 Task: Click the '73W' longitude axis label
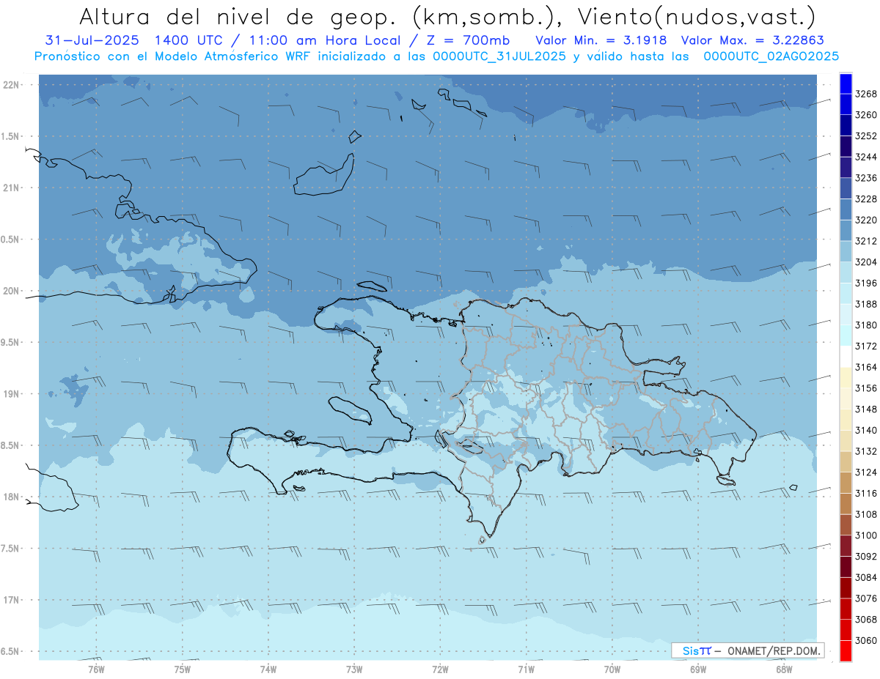click(354, 669)
